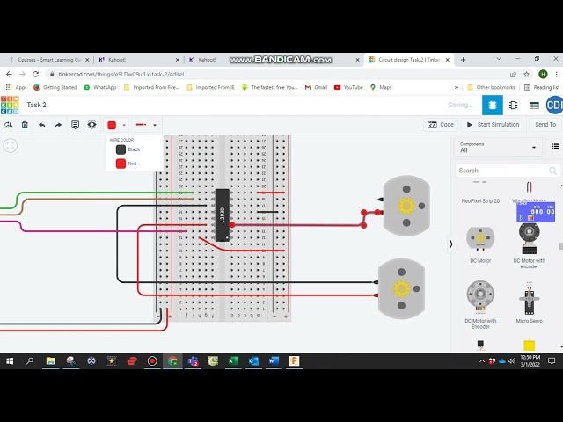The height and width of the screenshot is (422, 563).
Task: Click Start Simulation button
Action: tap(493, 125)
